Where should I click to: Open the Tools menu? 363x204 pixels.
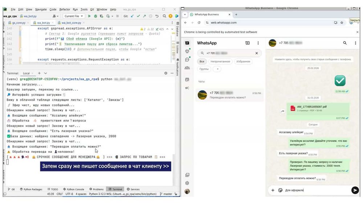point(84,9)
